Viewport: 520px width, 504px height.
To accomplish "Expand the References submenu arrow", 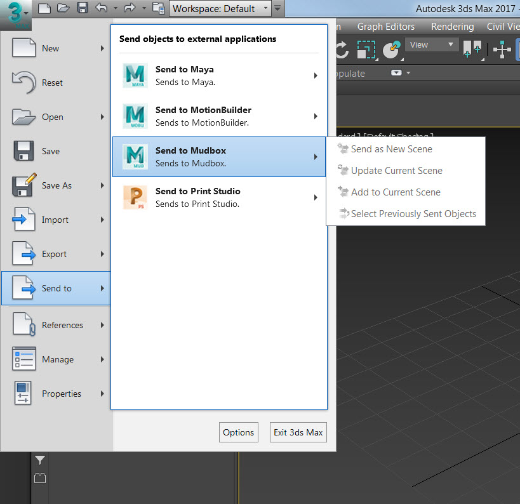I will (x=102, y=325).
